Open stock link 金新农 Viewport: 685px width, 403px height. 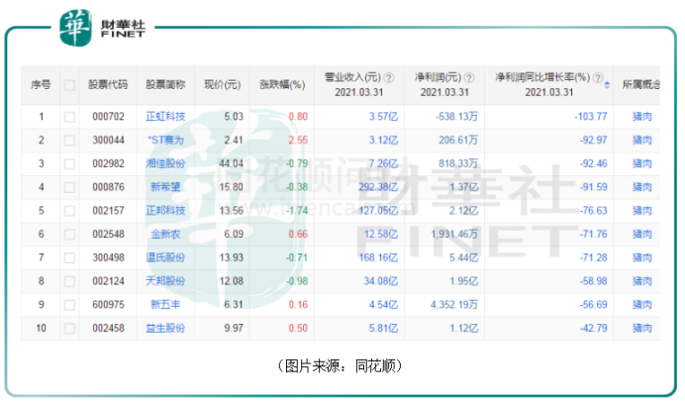pos(165,235)
